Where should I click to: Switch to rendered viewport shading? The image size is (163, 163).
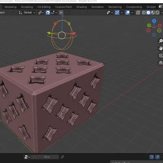(157, 13)
